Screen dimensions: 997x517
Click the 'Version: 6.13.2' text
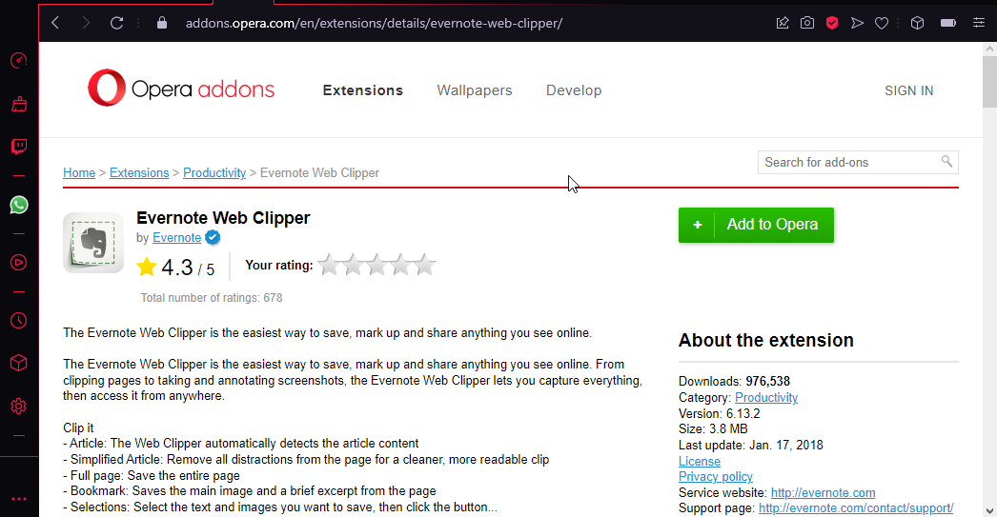(719, 413)
